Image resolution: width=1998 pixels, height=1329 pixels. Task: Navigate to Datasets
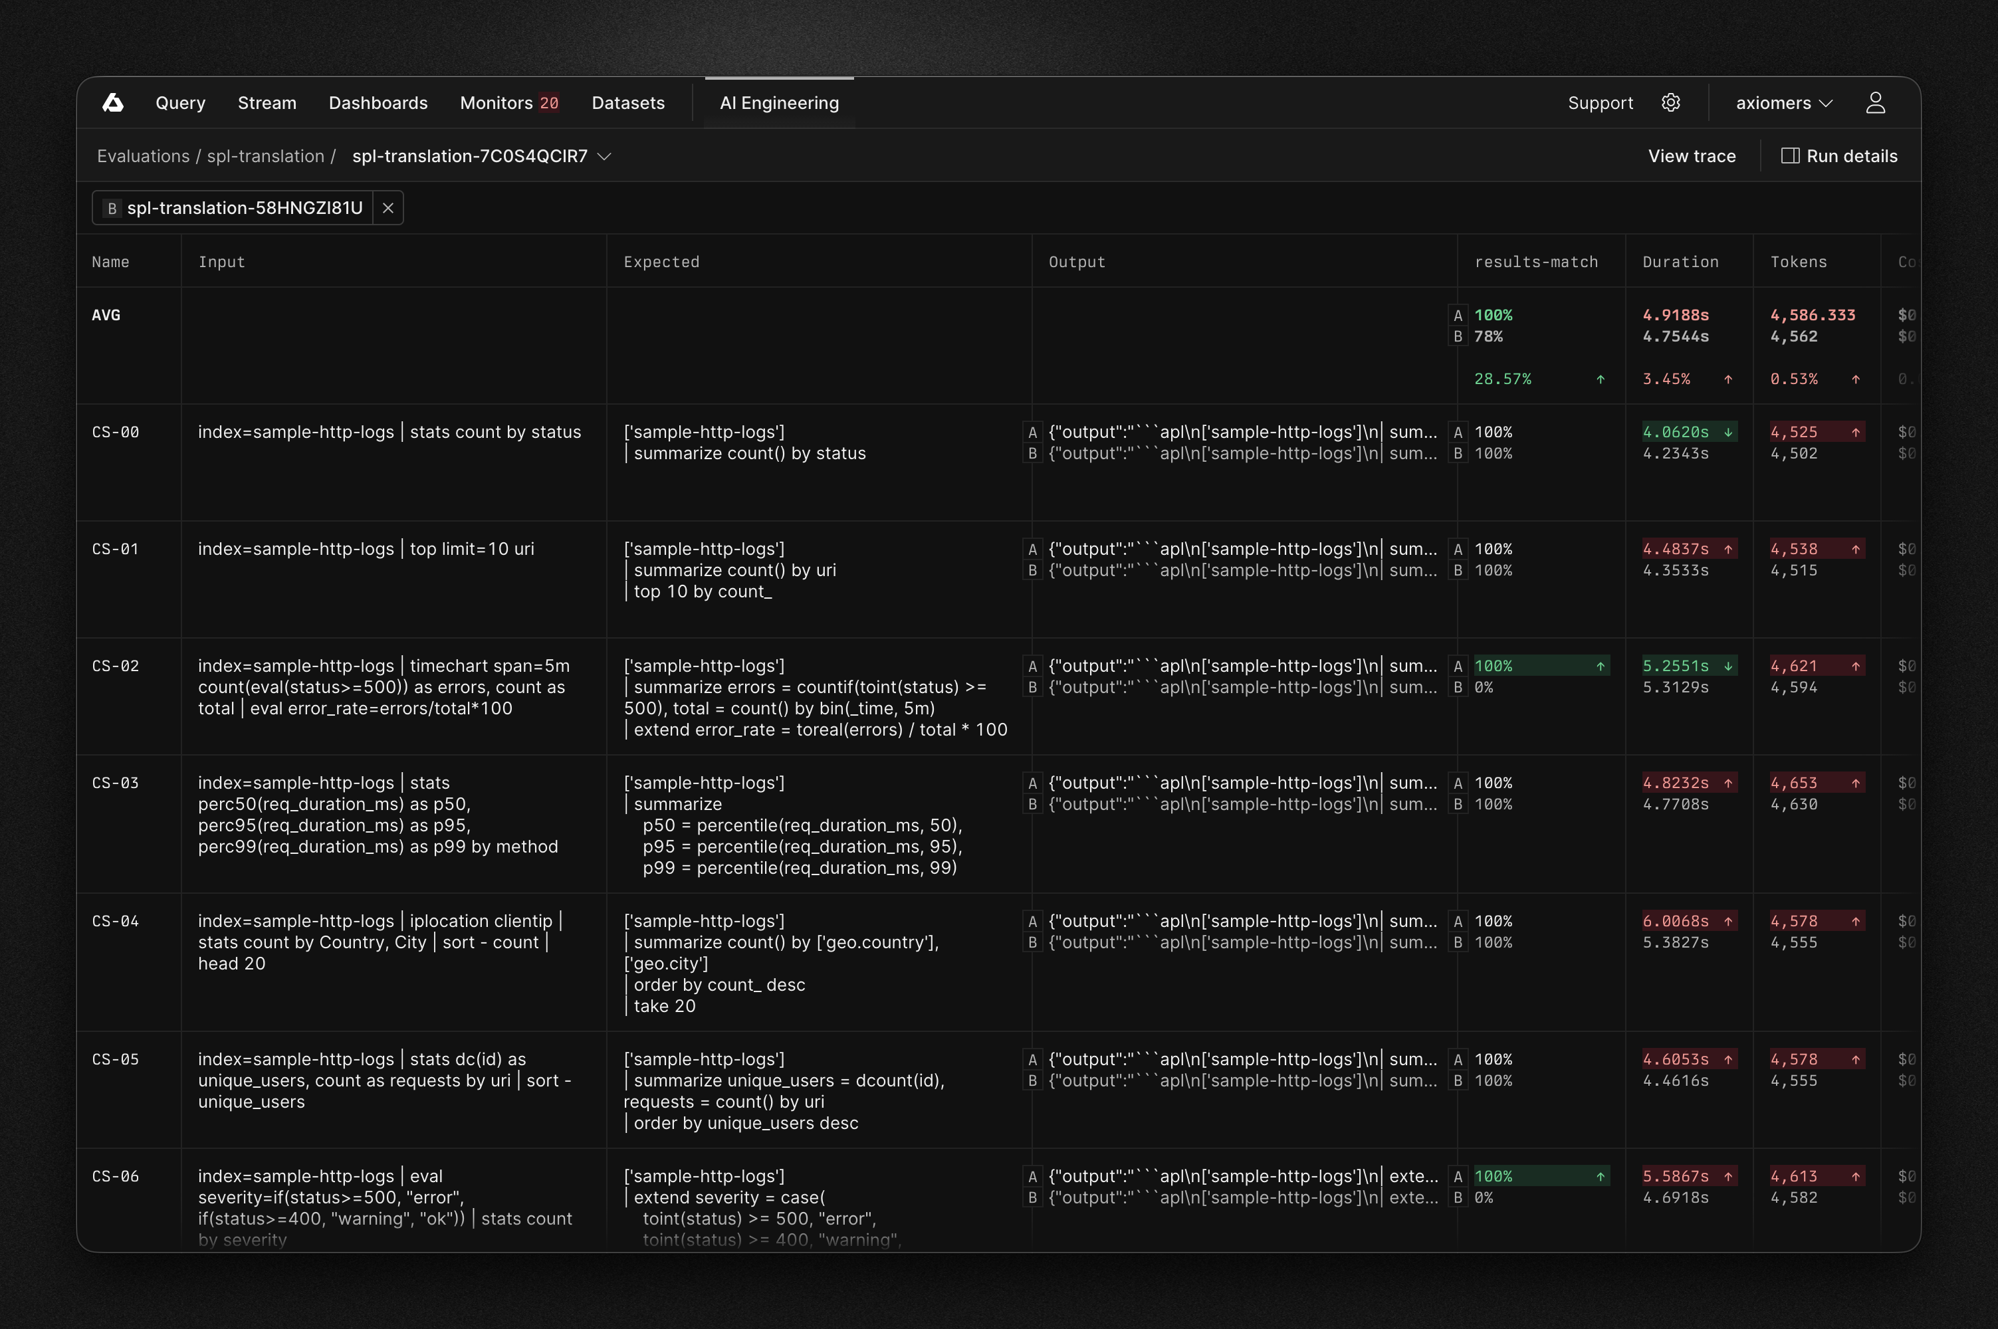628,102
